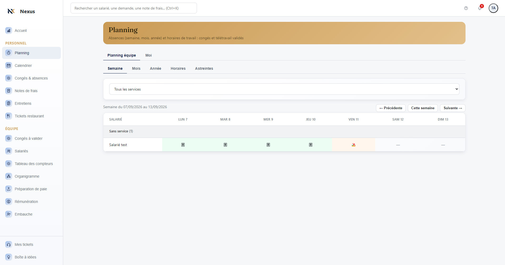Open the Tous les services dropdown

pyautogui.click(x=284, y=89)
